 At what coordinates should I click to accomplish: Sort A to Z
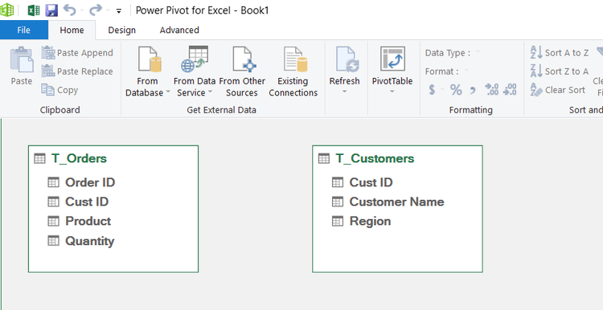click(559, 53)
